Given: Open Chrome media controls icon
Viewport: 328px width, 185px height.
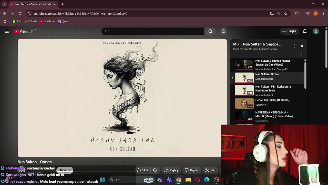Looking at the screenshot, I should pos(308,14).
